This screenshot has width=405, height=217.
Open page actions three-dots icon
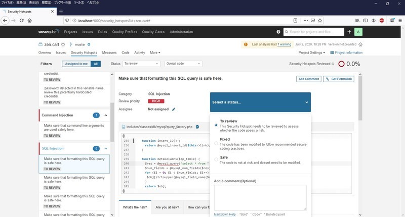(x=306, y=21)
